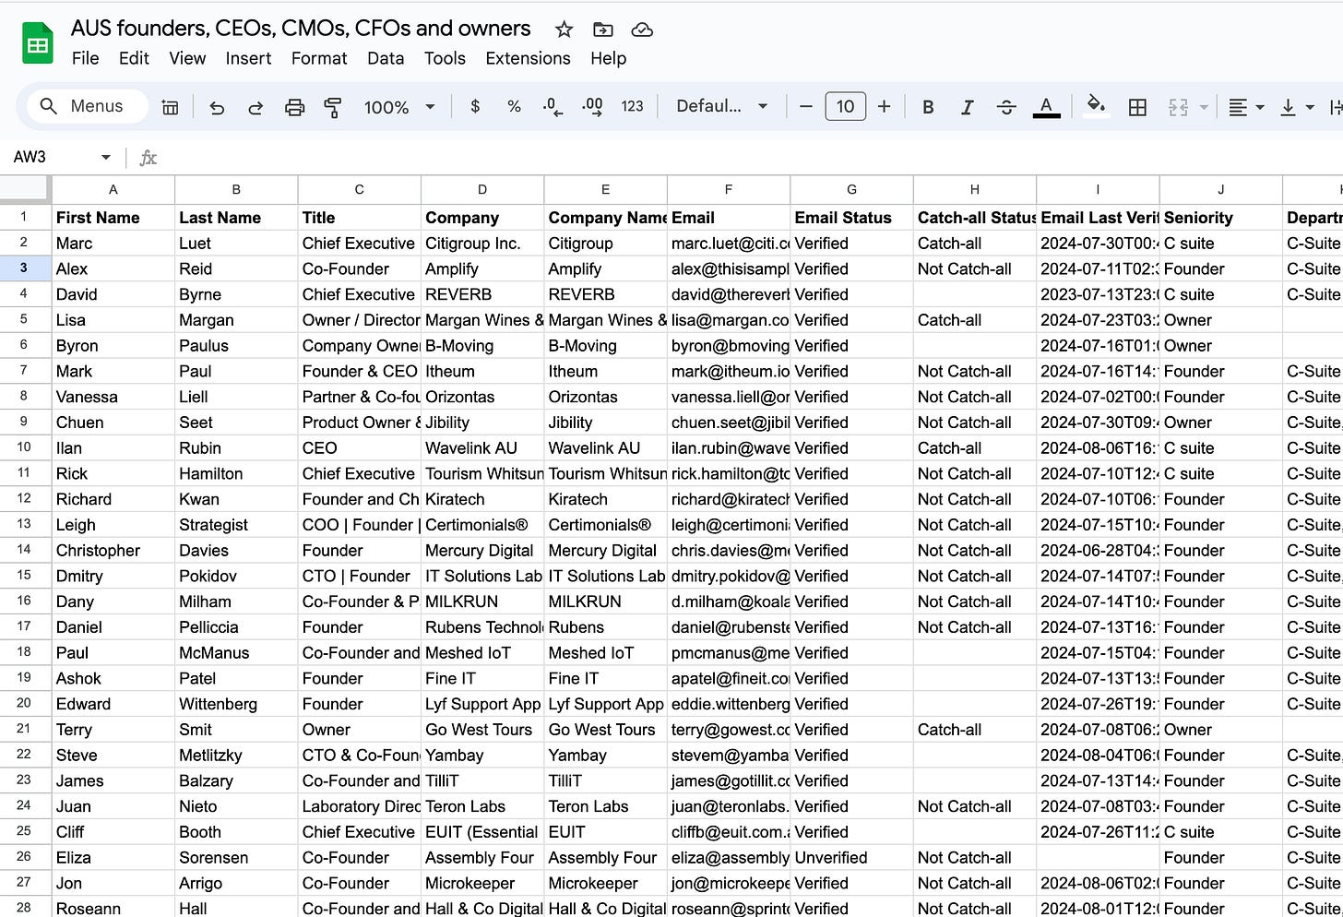This screenshot has width=1343, height=917.
Task: Click the Undo arrow icon
Action: pos(217,107)
